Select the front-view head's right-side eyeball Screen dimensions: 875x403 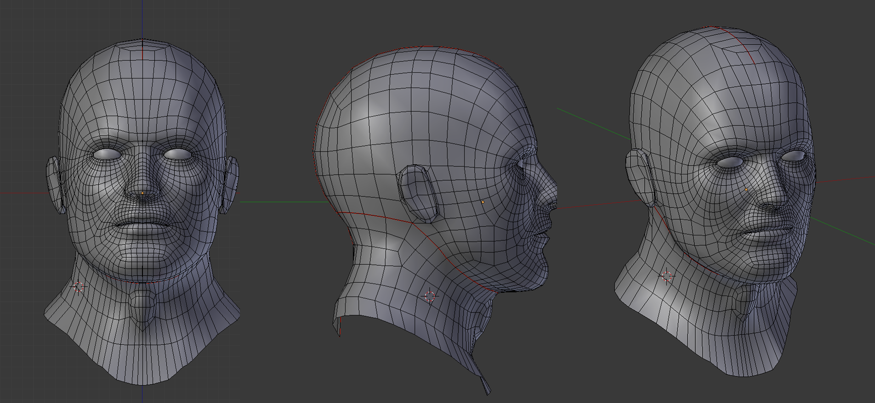coord(178,154)
